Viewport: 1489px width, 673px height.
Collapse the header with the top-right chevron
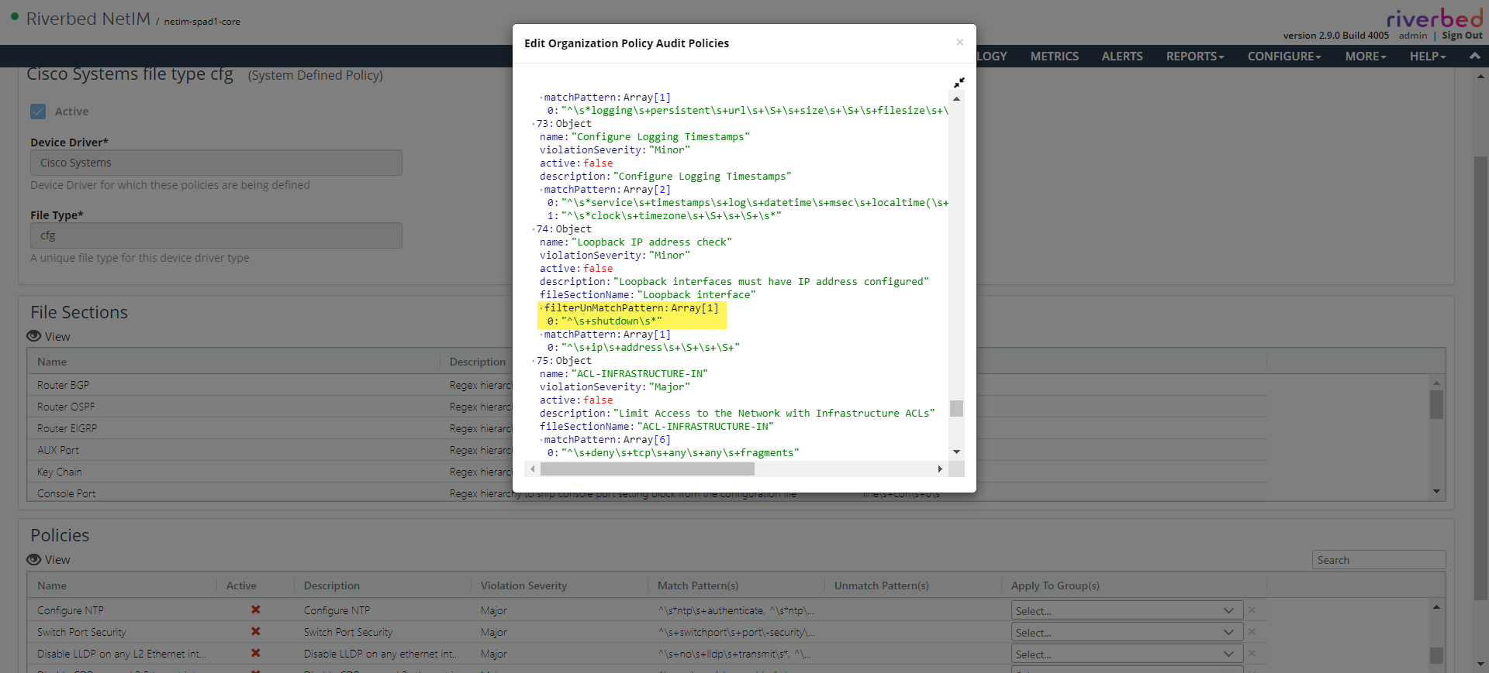tap(1474, 56)
